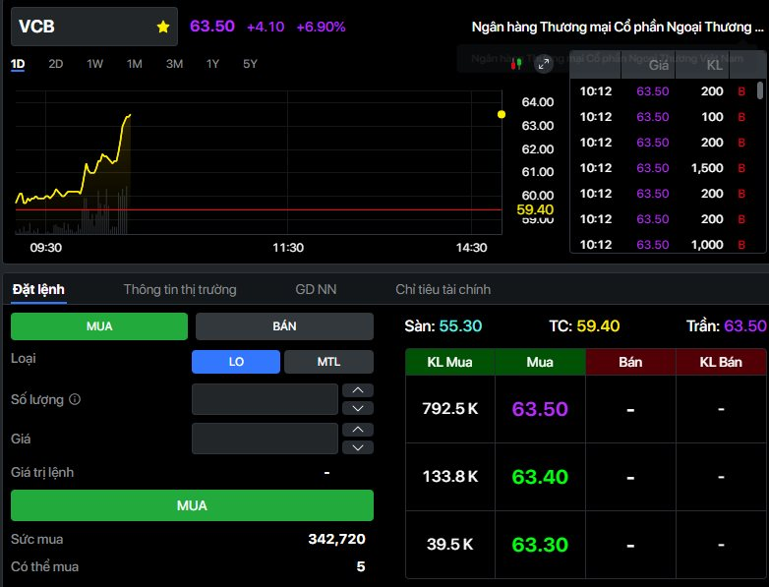
Task: Click the Số lượng quantity input field
Action: [265, 399]
